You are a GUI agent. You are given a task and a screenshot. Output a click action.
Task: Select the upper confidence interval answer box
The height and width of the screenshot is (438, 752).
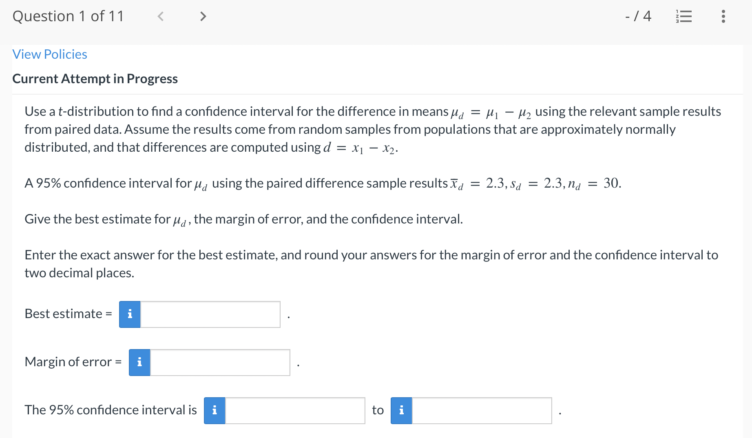[x=481, y=411]
